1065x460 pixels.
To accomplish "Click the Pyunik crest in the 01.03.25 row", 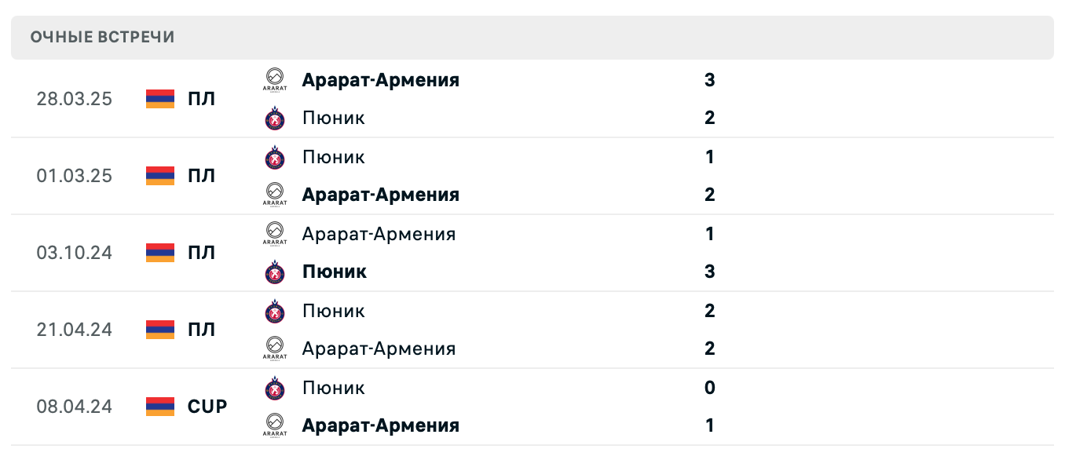I will point(273,156).
